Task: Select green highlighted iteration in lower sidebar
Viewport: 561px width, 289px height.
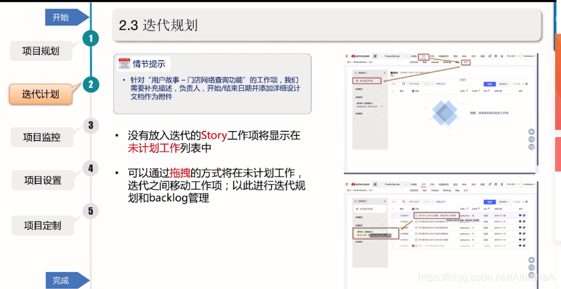Action: [x=370, y=234]
